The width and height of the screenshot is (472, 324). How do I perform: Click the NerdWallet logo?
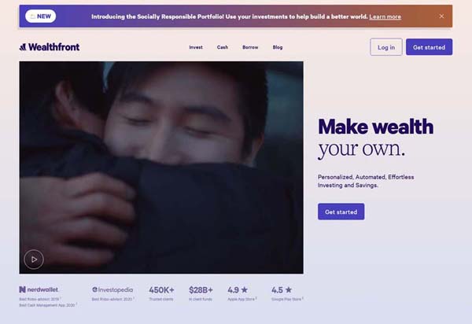click(x=39, y=289)
